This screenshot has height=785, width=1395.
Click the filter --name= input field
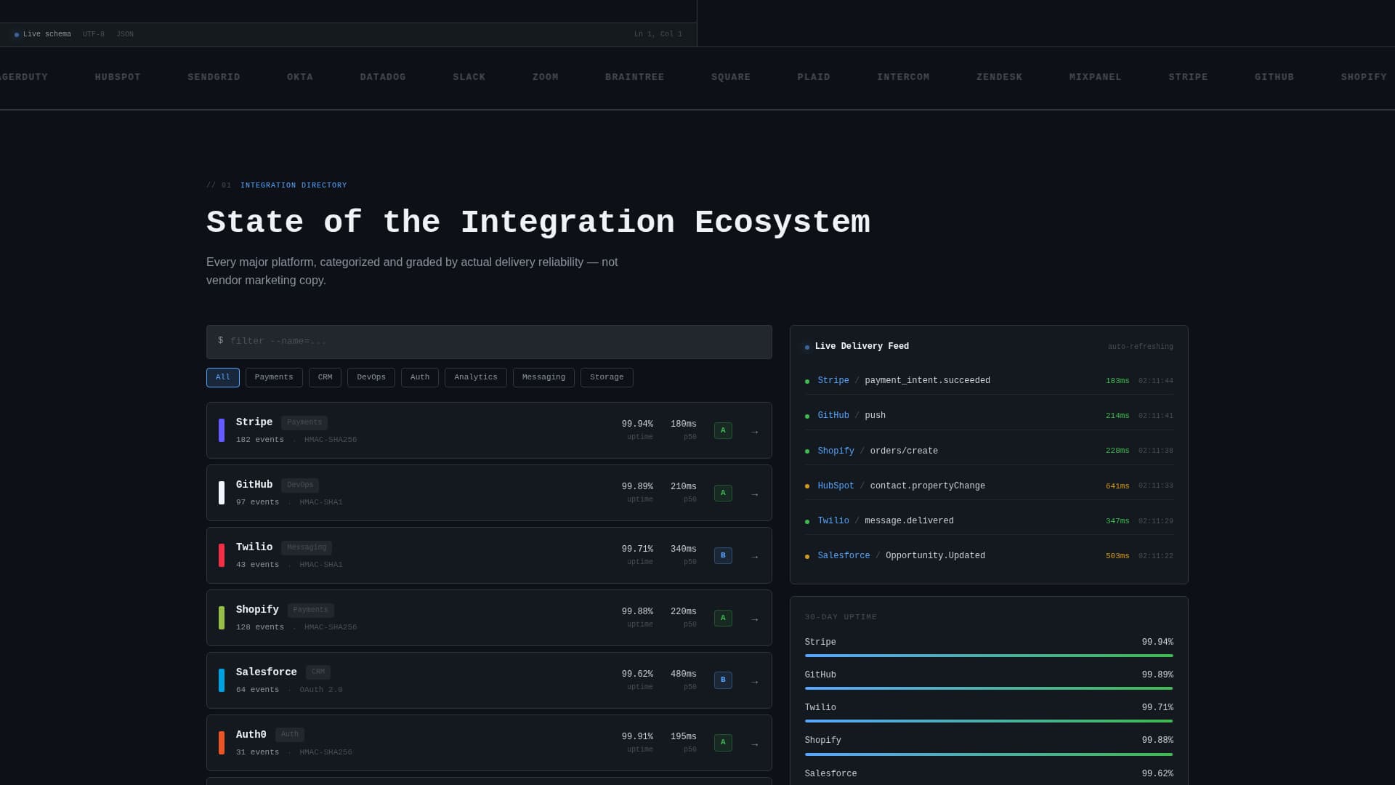pos(488,342)
